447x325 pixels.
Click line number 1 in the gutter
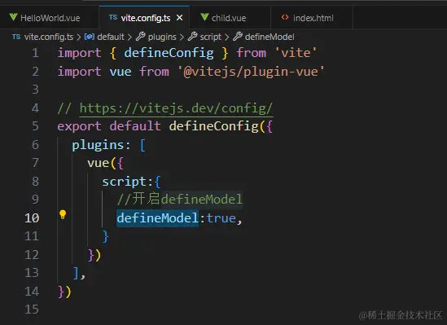(35, 53)
